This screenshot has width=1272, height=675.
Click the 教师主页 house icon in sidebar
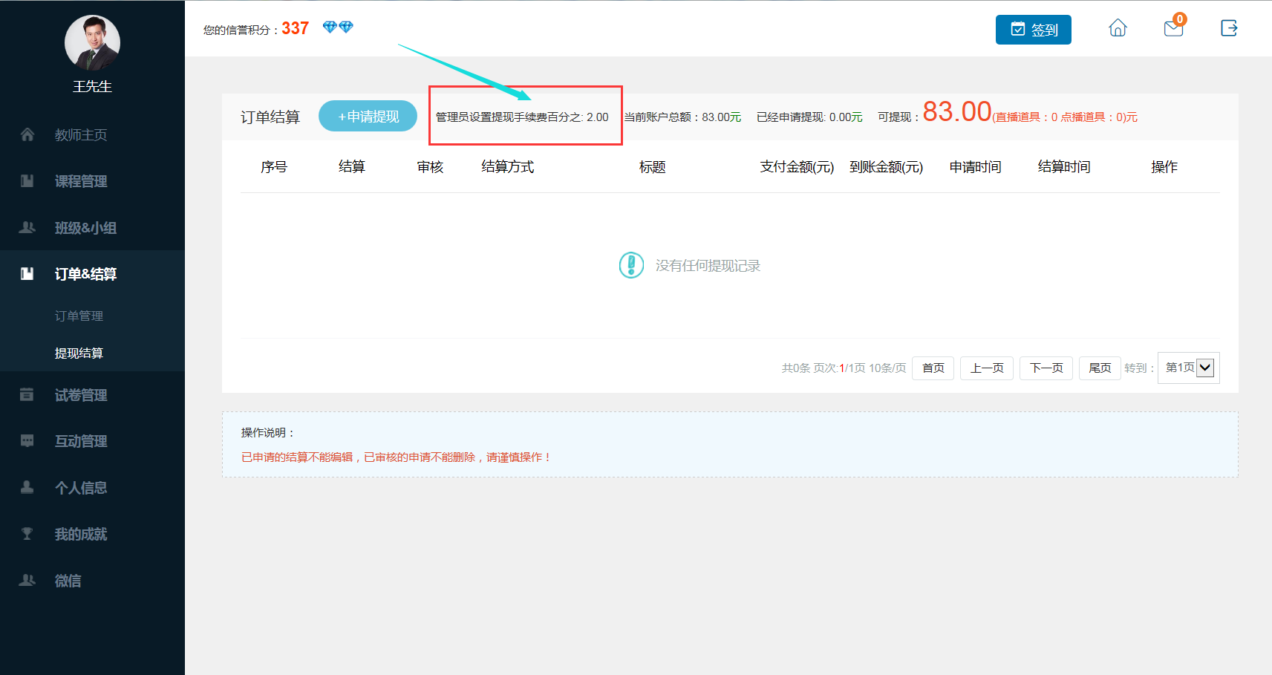(27, 134)
